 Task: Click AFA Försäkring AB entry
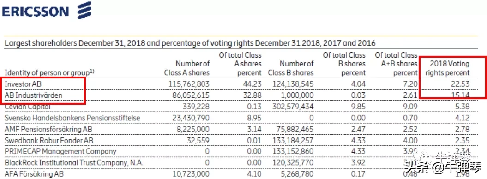coord(34,174)
